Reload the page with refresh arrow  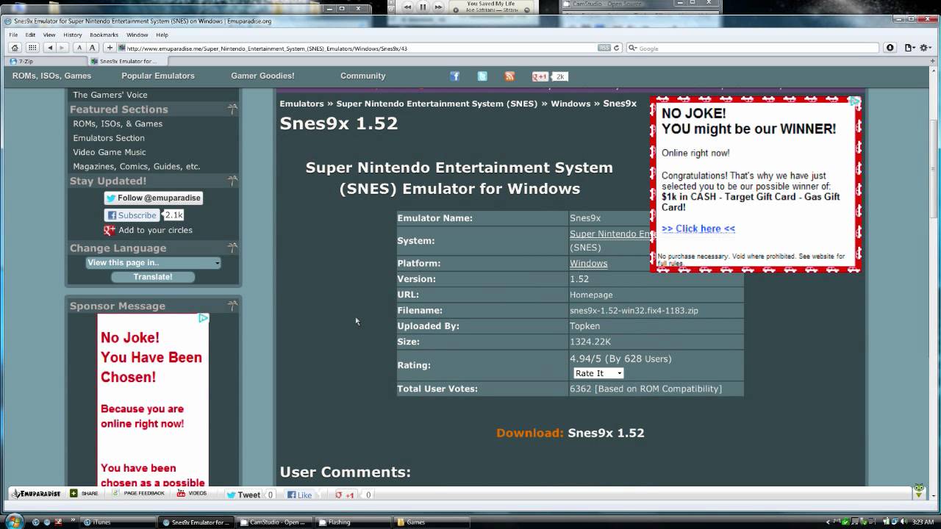pos(617,48)
